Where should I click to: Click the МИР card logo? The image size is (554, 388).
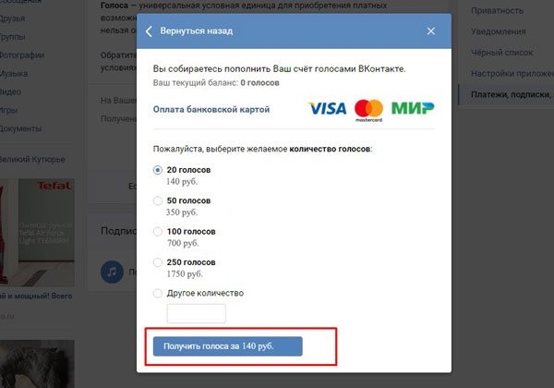tap(413, 108)
